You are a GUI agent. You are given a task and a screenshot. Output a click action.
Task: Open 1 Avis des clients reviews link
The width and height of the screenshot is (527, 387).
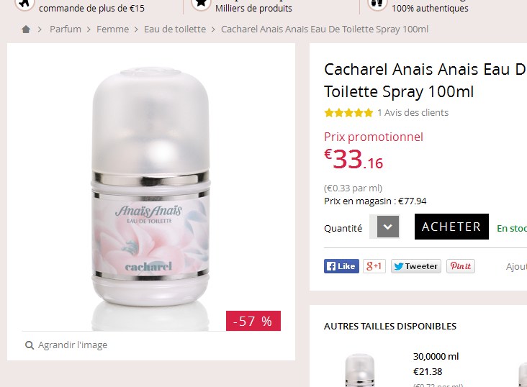[x=413, y=113]
